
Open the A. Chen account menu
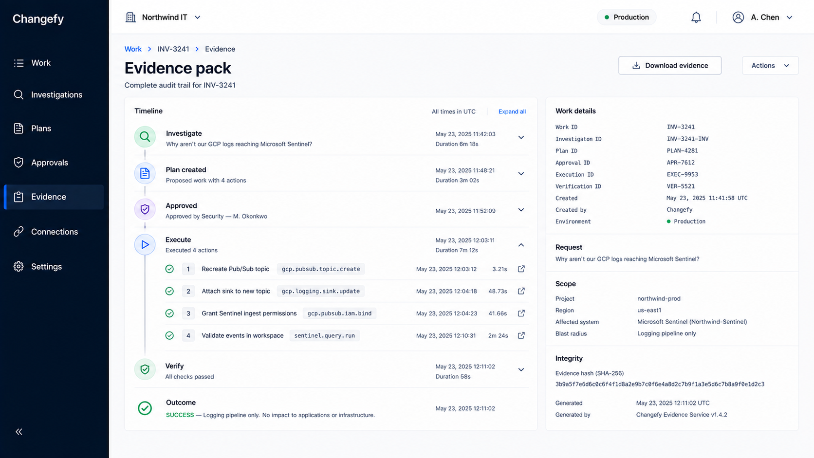pos(762,18)
